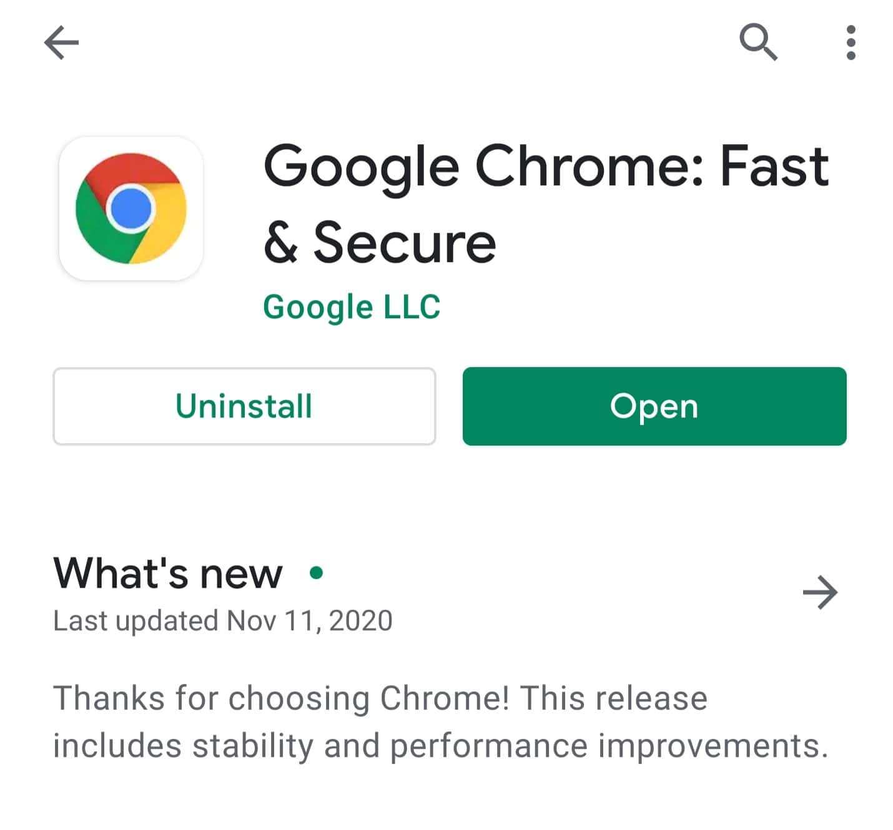Tap the Thanks for choosing Chrome release notes

[x=440, y=721]
